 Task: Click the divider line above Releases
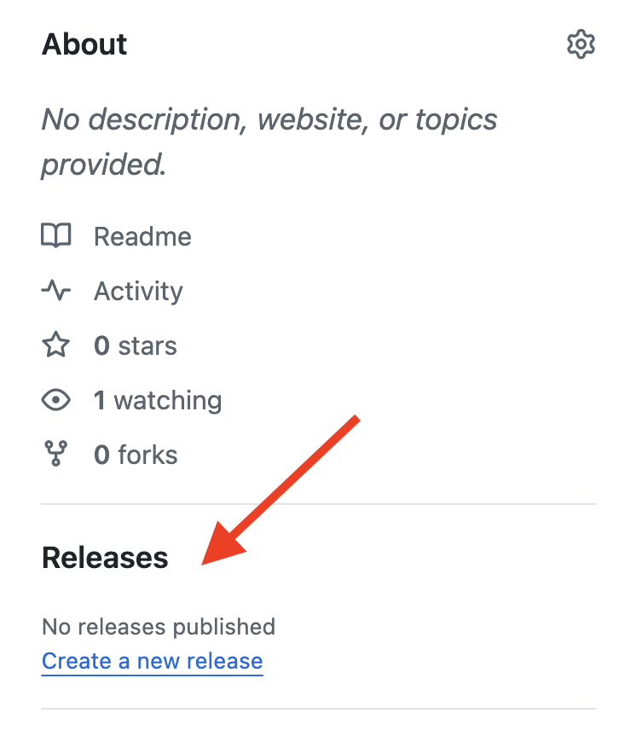coord(318,504)
